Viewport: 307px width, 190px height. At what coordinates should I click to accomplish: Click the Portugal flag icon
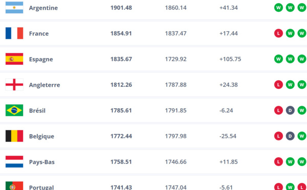click(14, 186)
